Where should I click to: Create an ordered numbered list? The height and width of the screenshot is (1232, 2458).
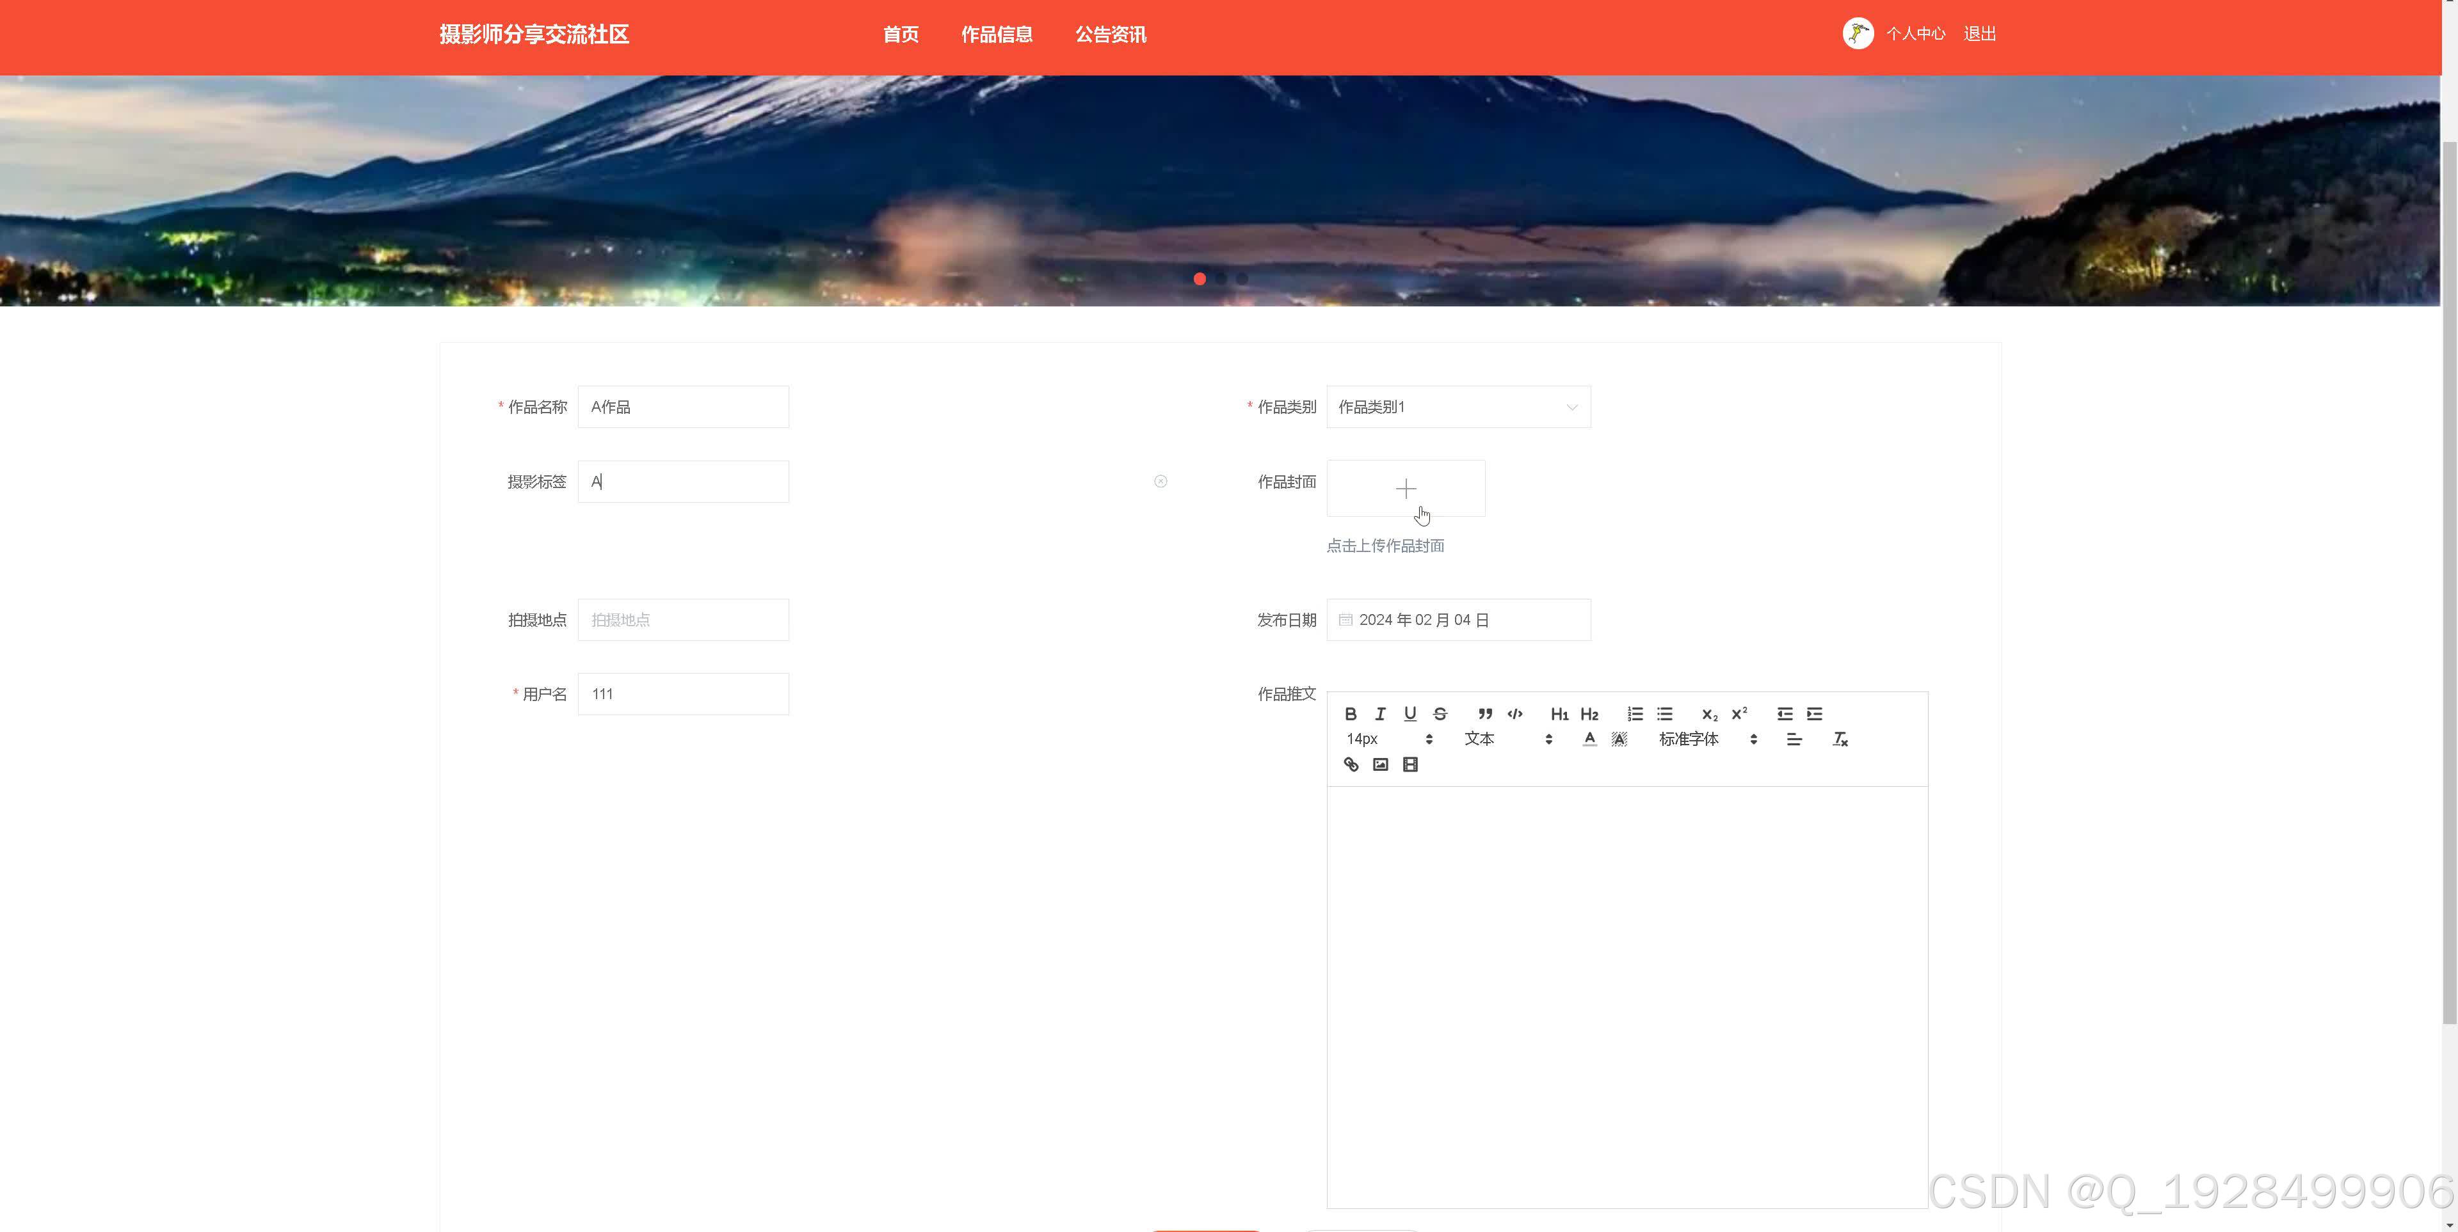(1635, 715)
